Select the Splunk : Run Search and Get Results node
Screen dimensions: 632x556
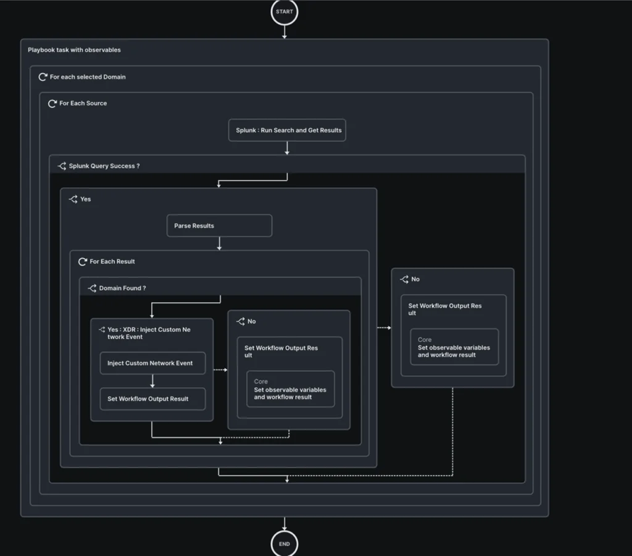coord(287,130)
